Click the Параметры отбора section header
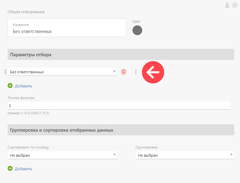 point(121,54)
